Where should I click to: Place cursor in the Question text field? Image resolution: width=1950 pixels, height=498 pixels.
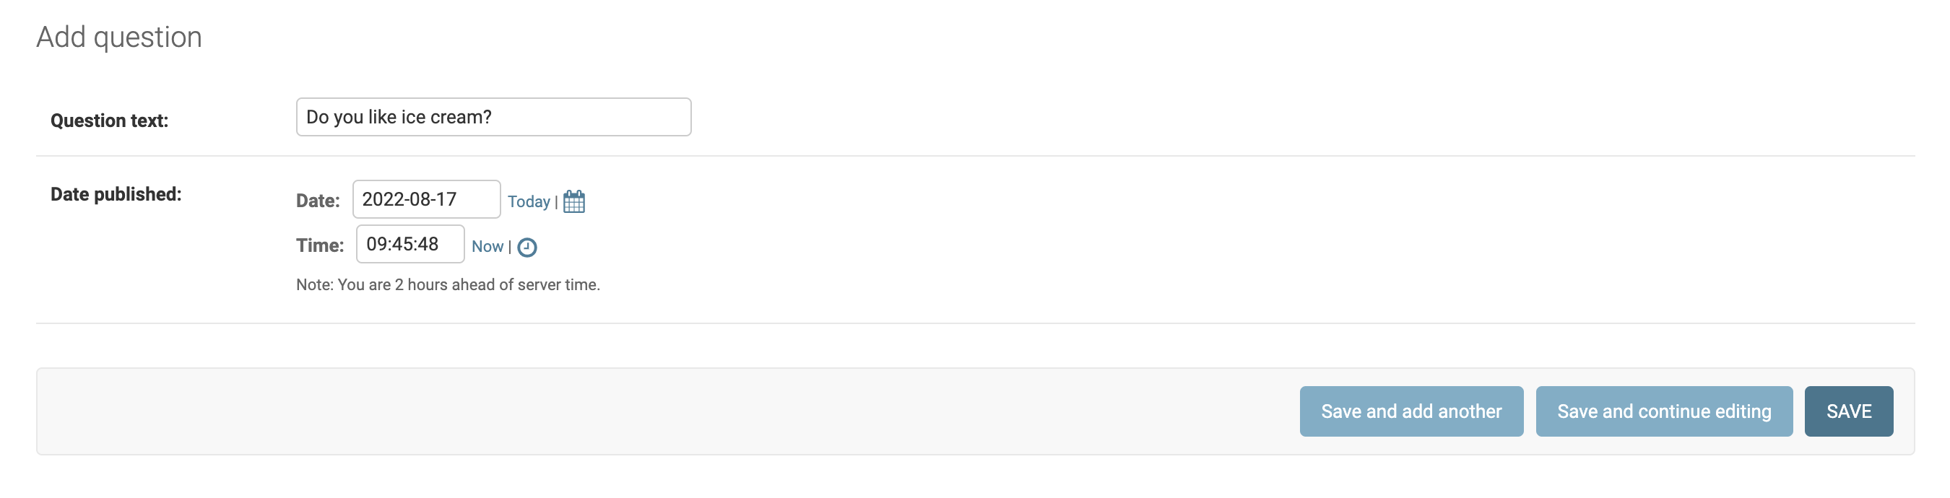(493, 116)
